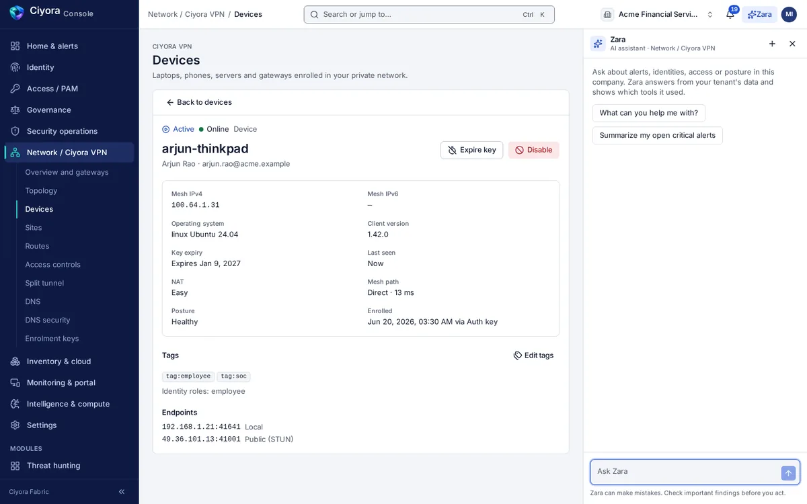This screenshot has width=807, height=504.
Task: Open the DNS security submenu item
Action: (x=47, y=320)
